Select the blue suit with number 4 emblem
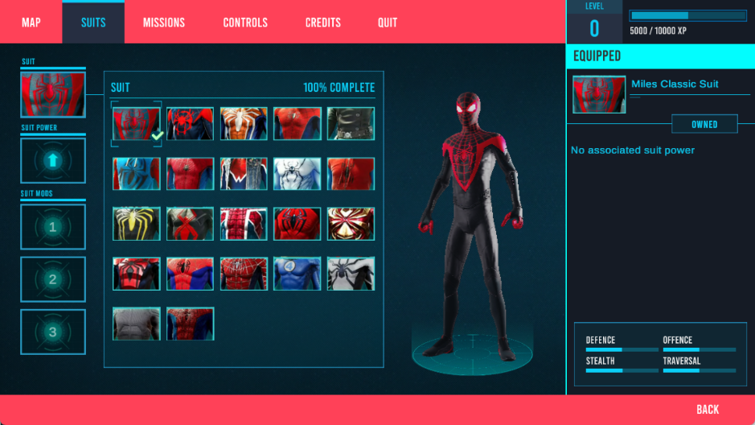Screen dimensions: 755x425 (x=297, y=274)
